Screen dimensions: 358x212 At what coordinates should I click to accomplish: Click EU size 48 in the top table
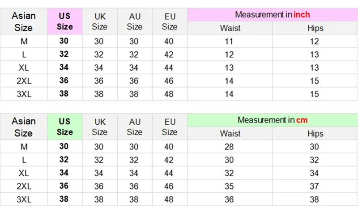click(170, 94)
